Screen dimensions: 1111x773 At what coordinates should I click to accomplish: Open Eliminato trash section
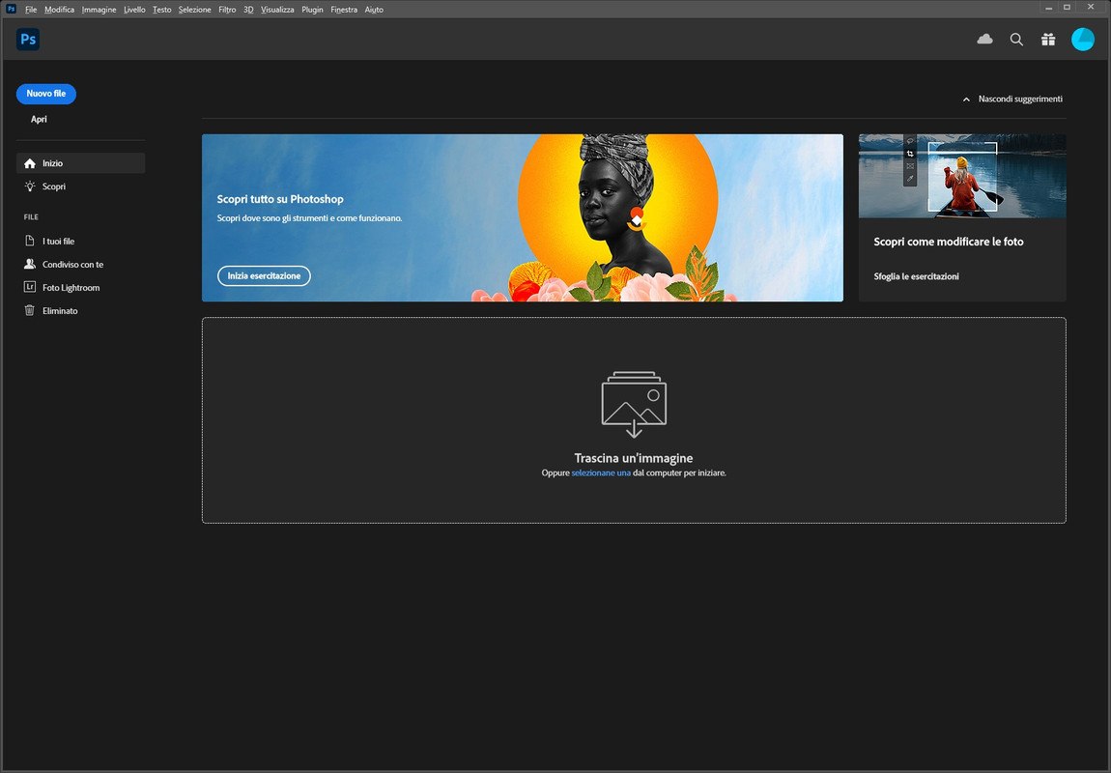tap(60, 311)
